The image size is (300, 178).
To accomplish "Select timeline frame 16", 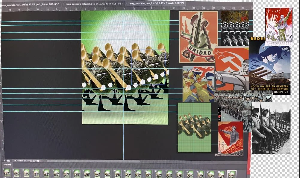I will coord(159,174).
